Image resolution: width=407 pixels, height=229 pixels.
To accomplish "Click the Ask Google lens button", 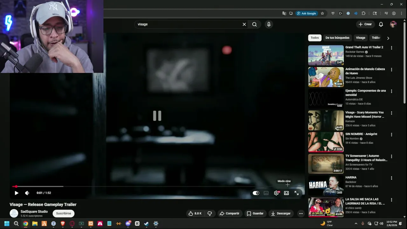I will [307, 13].
